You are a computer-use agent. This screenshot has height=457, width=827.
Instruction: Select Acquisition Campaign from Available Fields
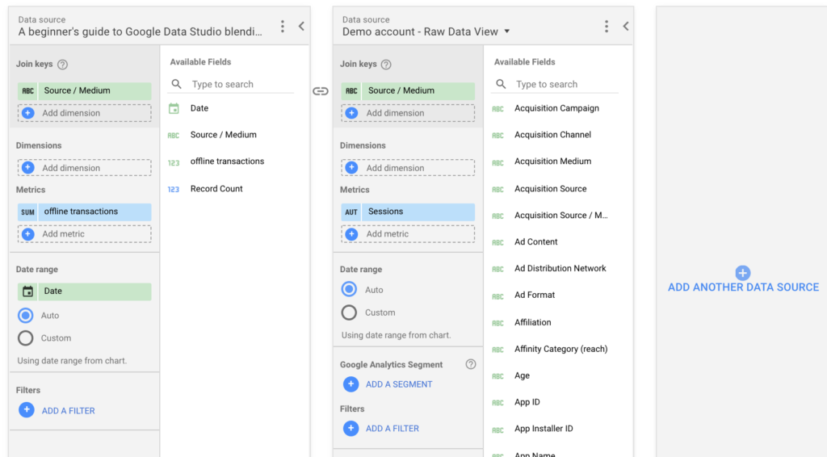[x=556, y=108]
